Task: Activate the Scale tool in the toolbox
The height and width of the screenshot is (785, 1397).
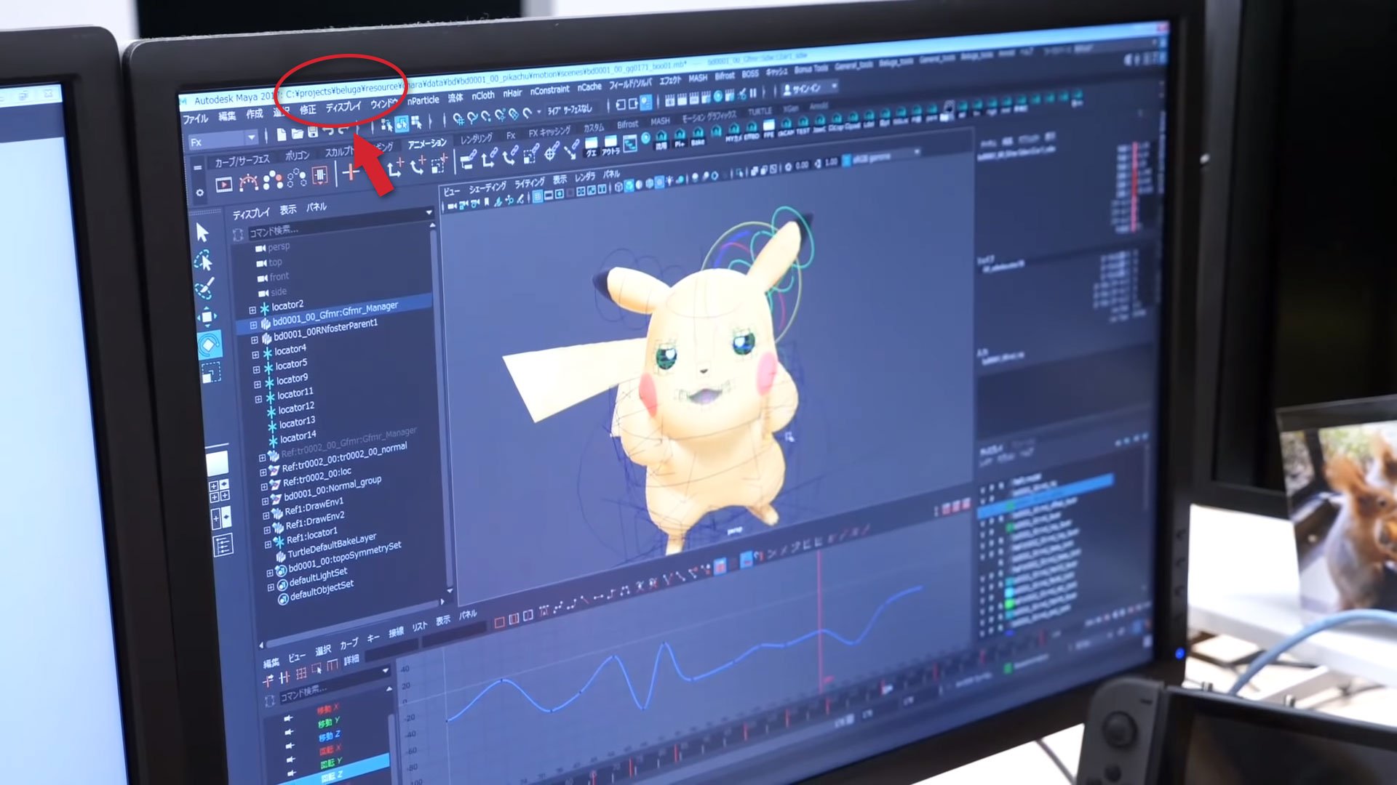Action: (211, 373)
